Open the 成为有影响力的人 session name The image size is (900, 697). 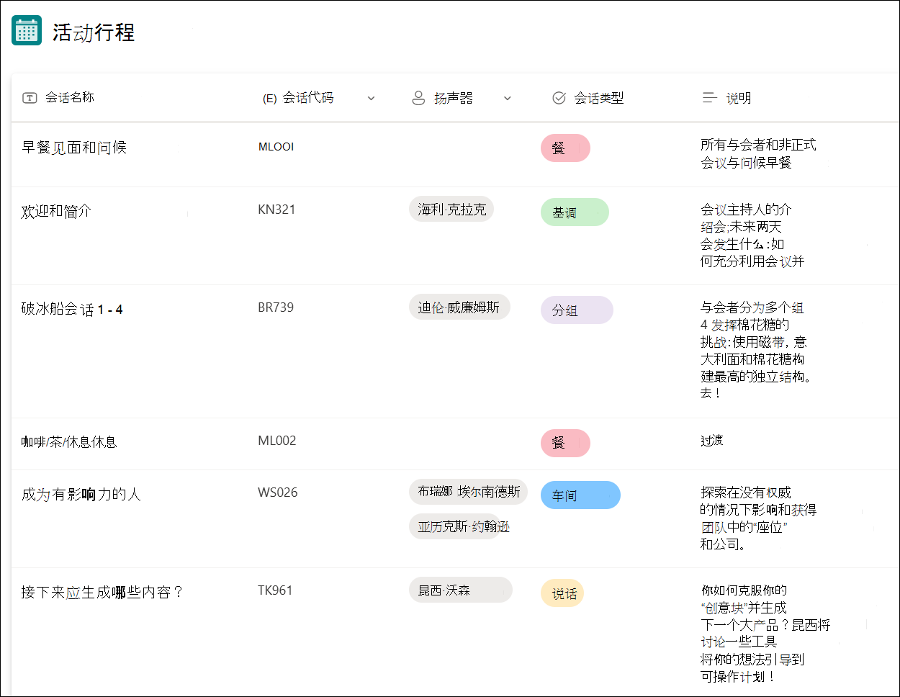pyautogui.click(x=81, y=494)
